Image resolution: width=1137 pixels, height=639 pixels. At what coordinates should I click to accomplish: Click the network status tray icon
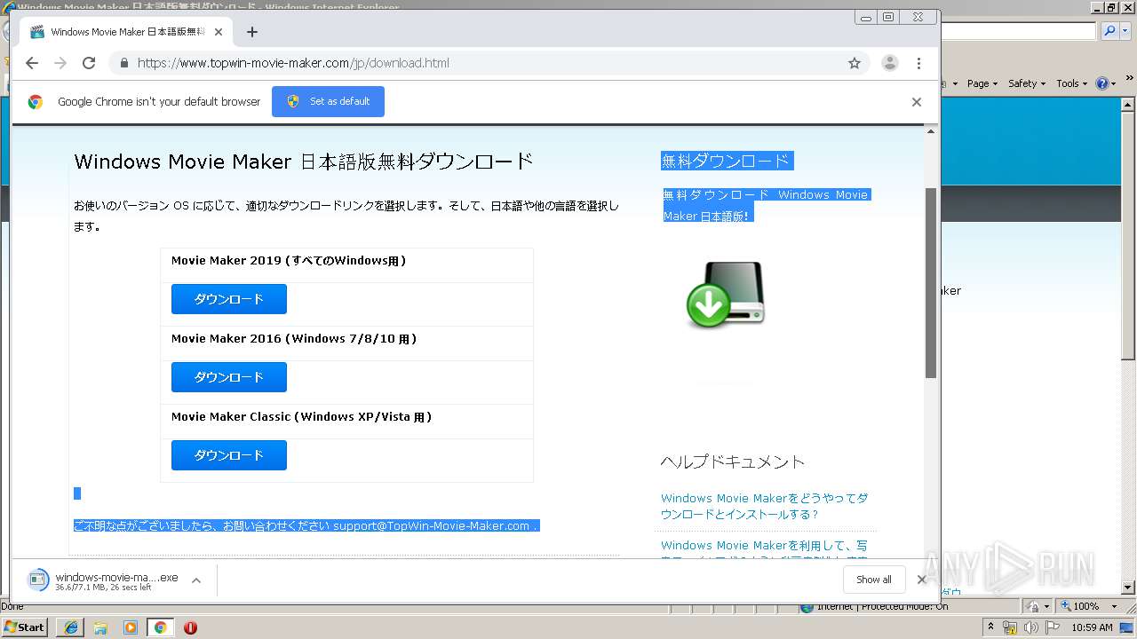[x=1010, y=627]
